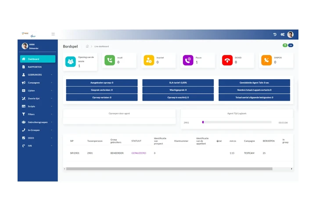Image resolution: width=316 pixels, height=211 pixels.
Task: Toggle the green filter badge
Action: point(285,45)
